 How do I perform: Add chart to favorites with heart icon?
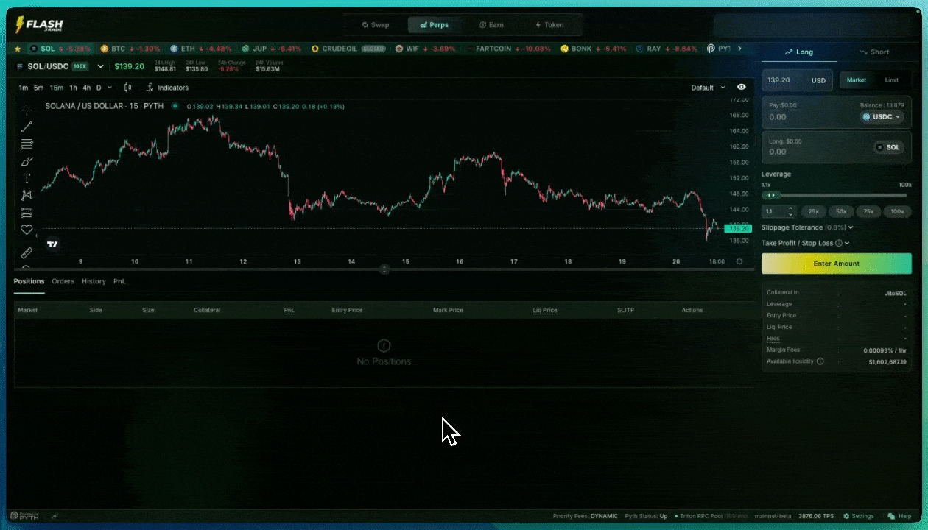(27, 230)
